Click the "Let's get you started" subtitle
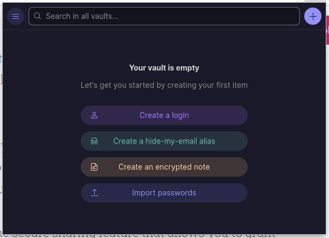The image size is (329, 238). tap(164, 85)
